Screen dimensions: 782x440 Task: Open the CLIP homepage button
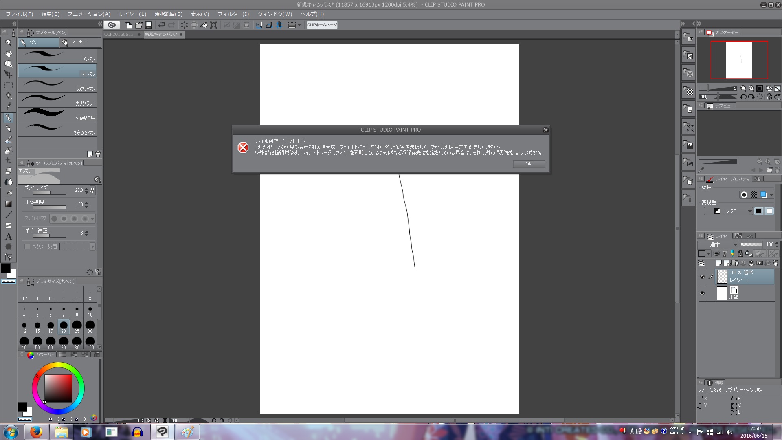pyautogui.click(x=322, y=25)
